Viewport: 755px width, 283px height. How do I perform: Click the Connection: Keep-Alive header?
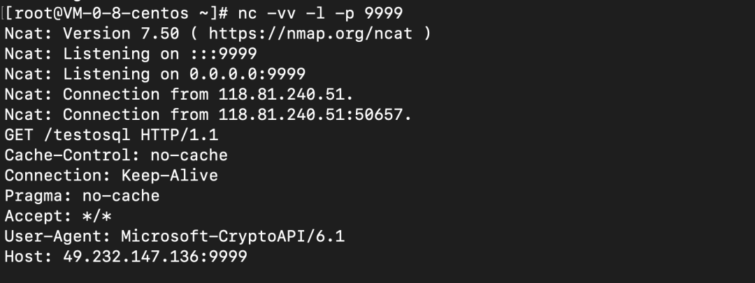click(111, 176)
